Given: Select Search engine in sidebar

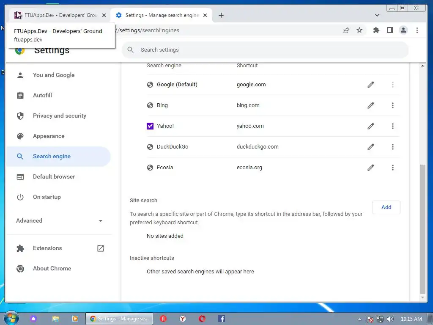Looking at the screenshot, I should [58, 157].
